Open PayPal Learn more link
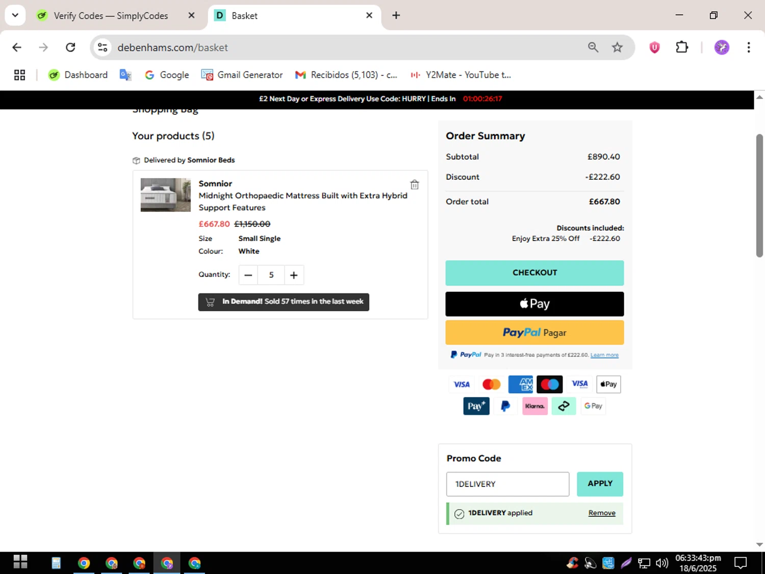765x574 pixels. tap(604, 355)
